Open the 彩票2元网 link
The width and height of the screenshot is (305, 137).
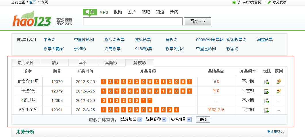click(x=174, y=49)
